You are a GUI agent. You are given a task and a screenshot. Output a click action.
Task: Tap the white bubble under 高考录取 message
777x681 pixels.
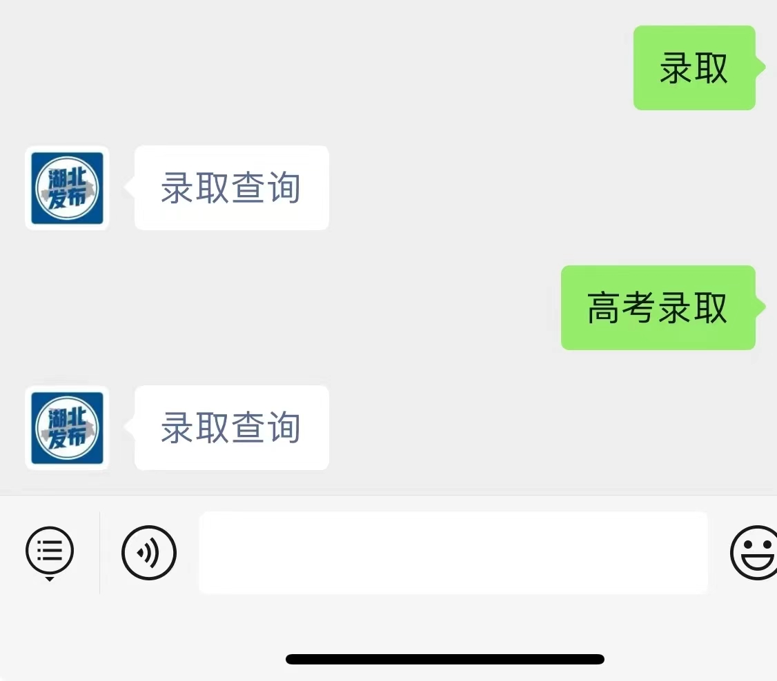(232, 428)
